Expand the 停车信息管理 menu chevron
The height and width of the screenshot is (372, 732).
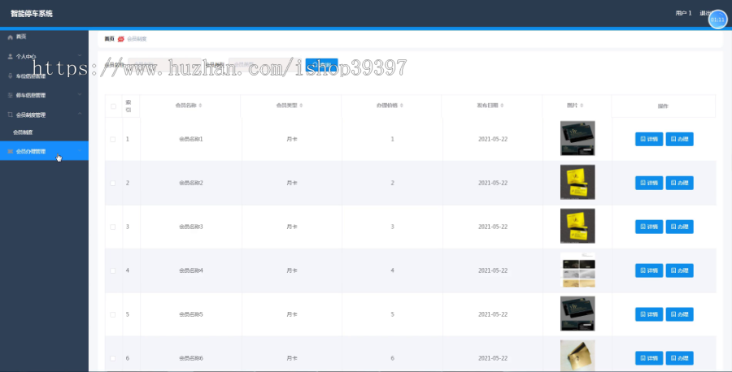tap(80, 95)
